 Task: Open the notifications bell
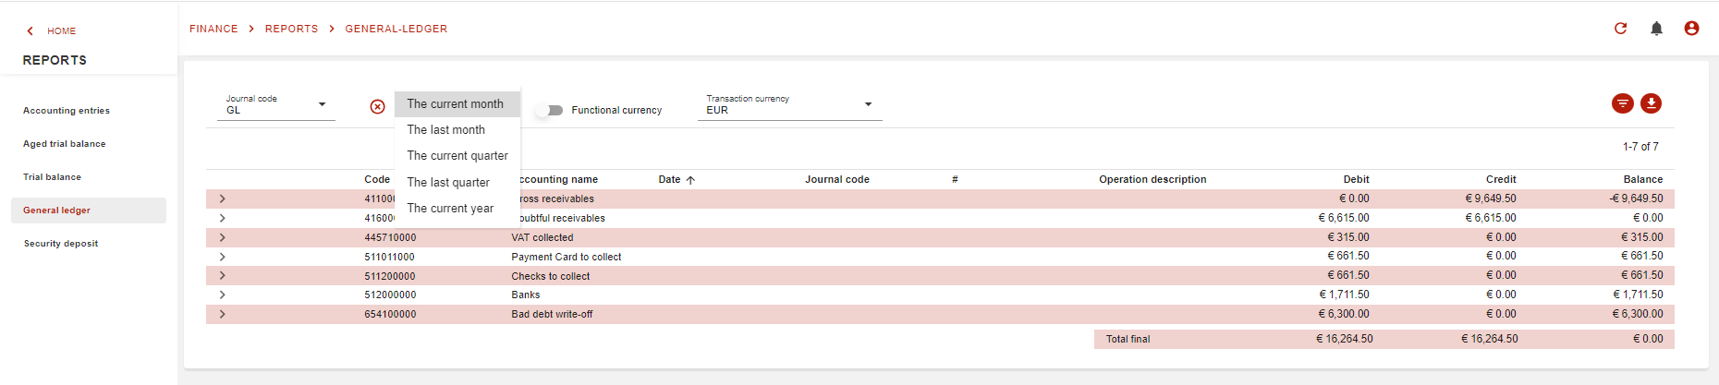coord(1656,29)
